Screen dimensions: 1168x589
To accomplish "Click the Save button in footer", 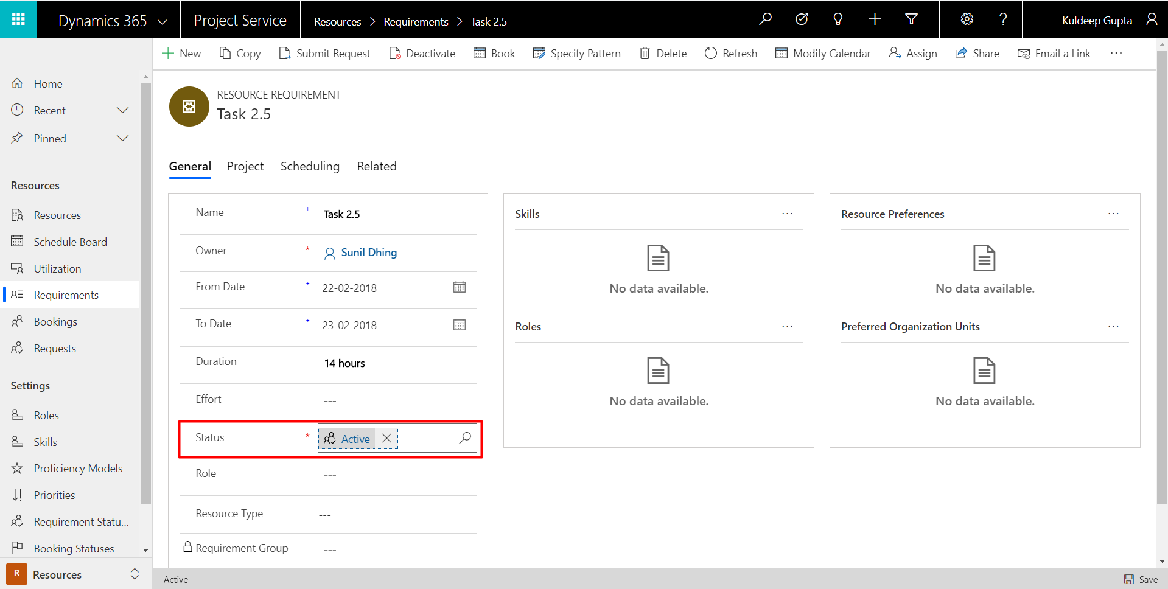I will 1141,579.
